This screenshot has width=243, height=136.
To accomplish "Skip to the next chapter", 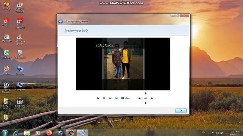I will [117, 98].
